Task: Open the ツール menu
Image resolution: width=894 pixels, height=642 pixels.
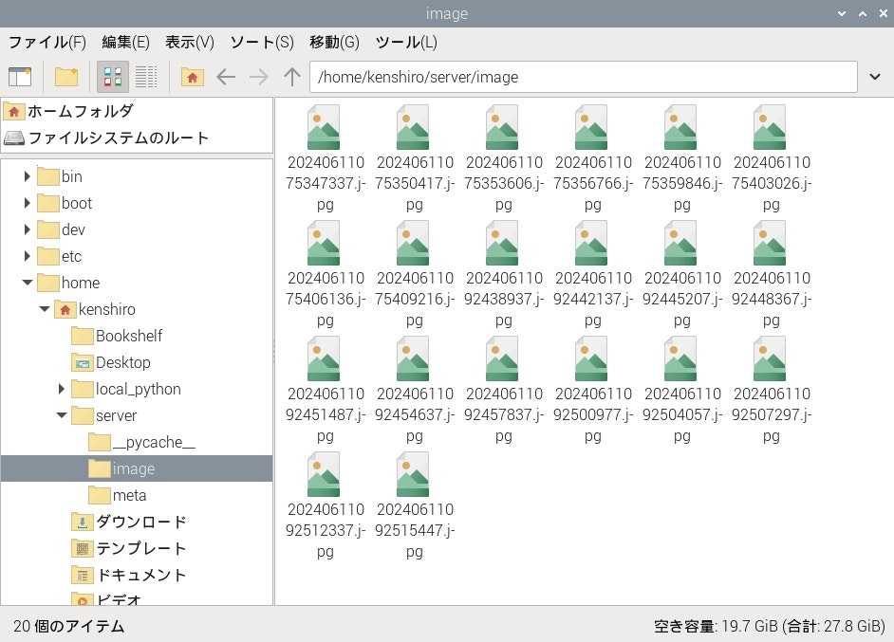Action: coord(403,42)
